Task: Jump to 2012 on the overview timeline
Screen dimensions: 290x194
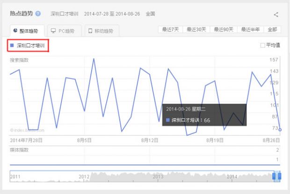Action: pos(84,177)
